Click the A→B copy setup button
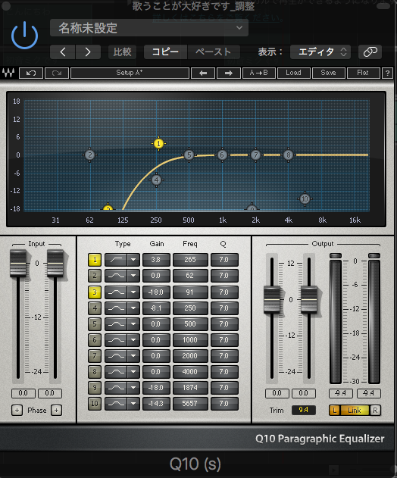This screenshot has height=478, width=397. [x=259, y=73]
